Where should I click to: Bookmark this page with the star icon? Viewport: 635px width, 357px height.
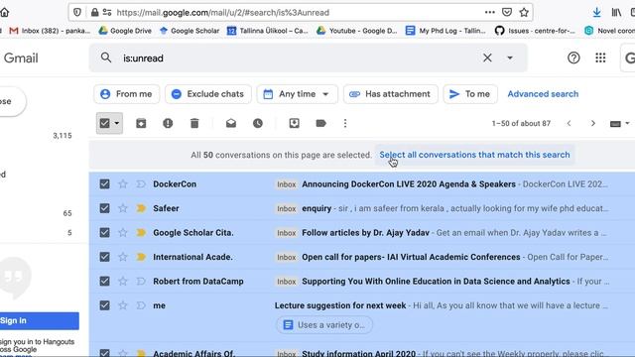coord(524,13)
